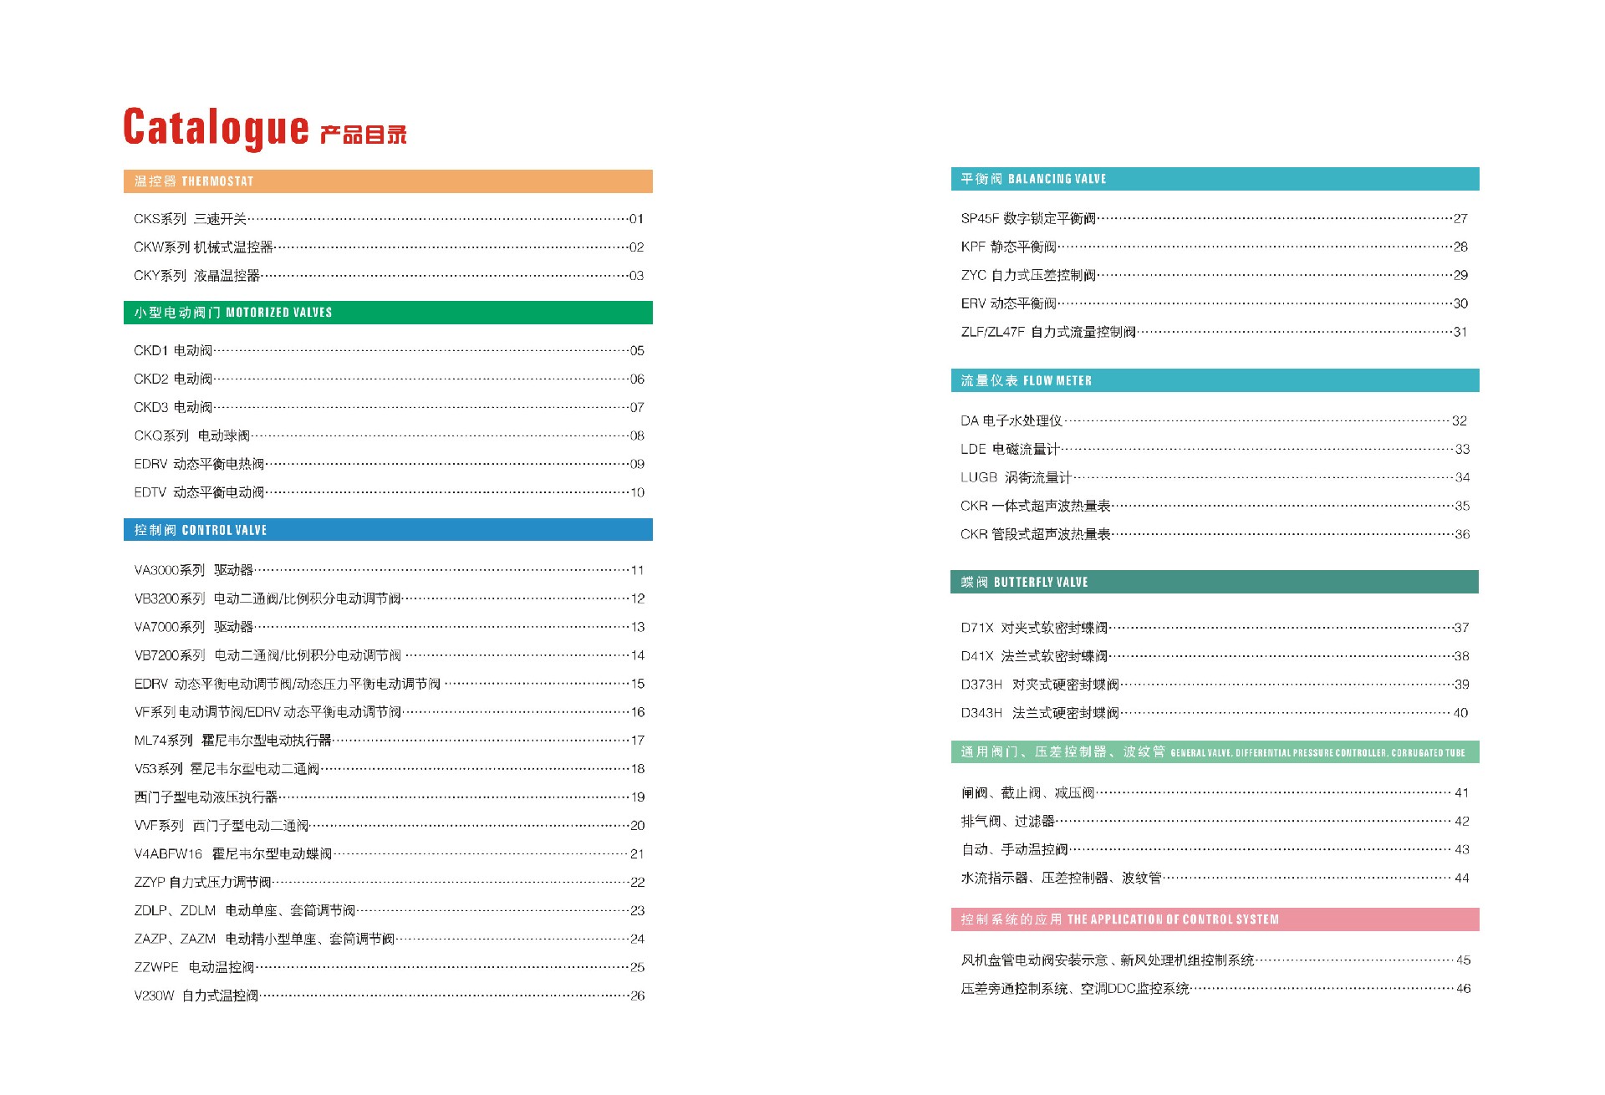Open the D71X 对夹式软密封蝶阀 entry
The image size is (1605, 1095).
tap(1034, 628)
